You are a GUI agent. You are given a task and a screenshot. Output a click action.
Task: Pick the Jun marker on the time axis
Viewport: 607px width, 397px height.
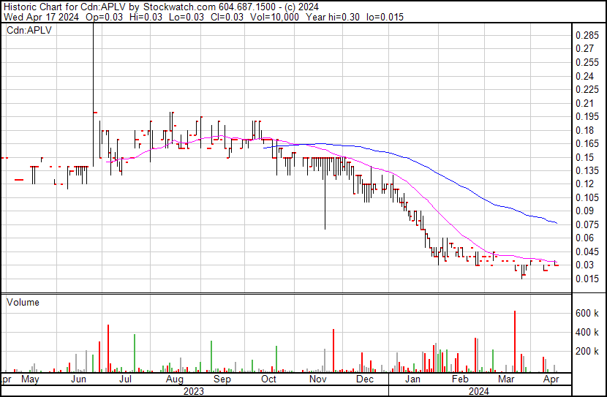tap(78, 379)
